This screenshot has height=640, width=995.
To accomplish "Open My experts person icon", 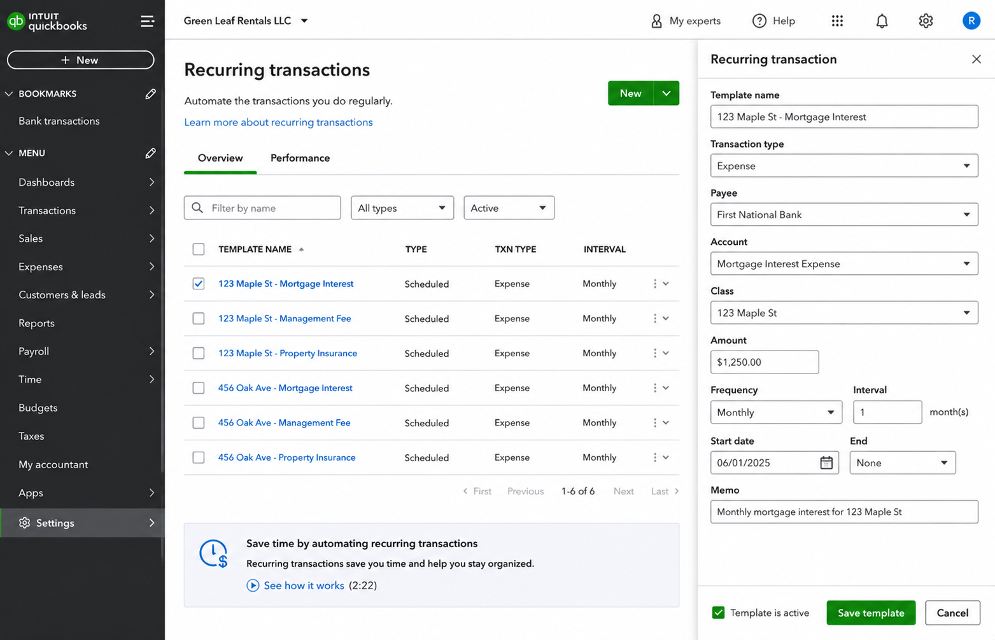I will [656, 21].
